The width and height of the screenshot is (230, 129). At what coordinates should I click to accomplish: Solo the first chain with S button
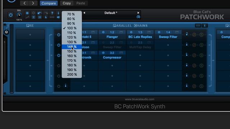201,35
